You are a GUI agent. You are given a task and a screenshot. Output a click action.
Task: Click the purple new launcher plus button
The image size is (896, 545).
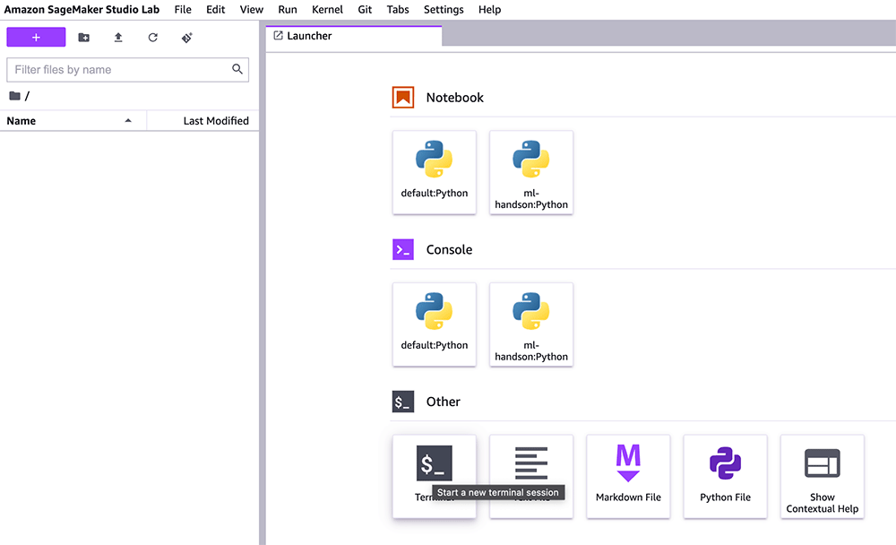[36, 38]
